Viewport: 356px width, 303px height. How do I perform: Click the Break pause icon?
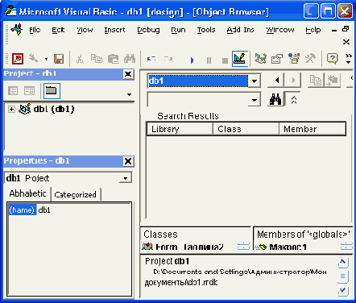[209, 60]
